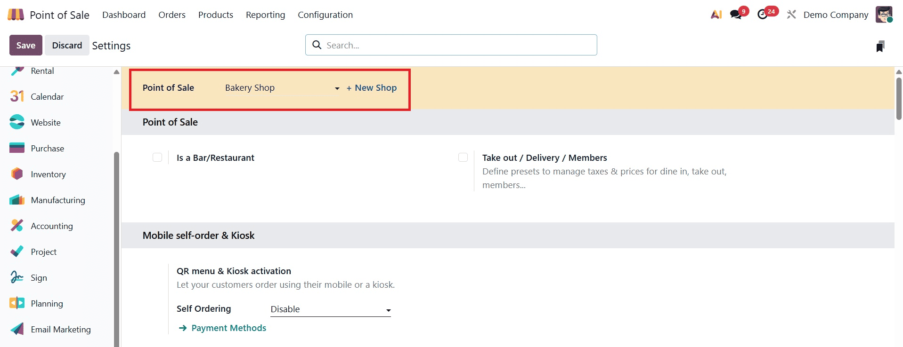
Task: Open the activities clock icon
Action: (763, 15)
